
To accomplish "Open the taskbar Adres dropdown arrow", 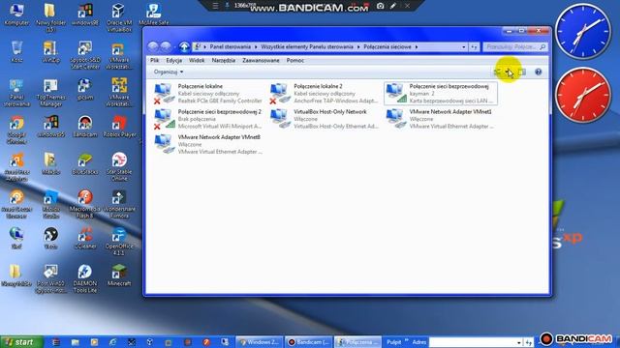I will (519, 342).
